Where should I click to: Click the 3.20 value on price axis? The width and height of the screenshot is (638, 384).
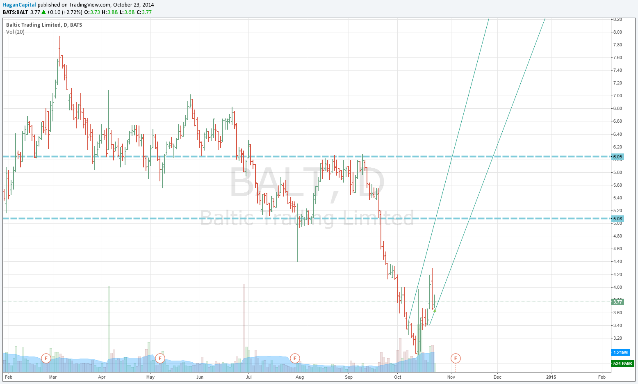coord(617,338)
